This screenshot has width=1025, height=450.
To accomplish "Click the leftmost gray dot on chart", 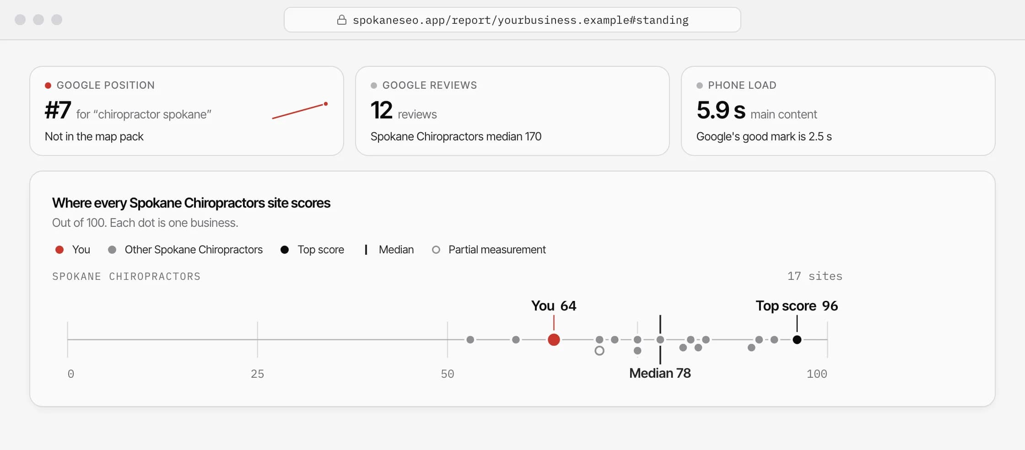I will pyautogui.click(x=470, y=340).
